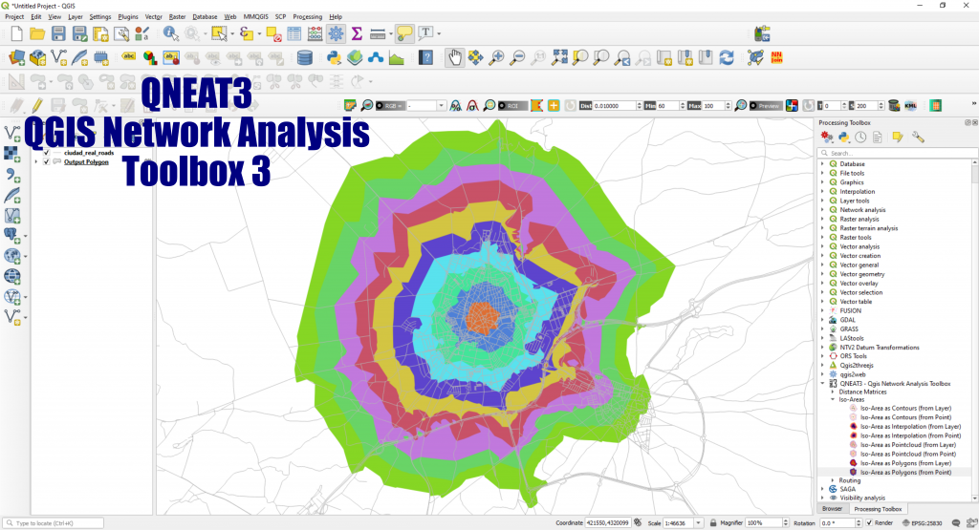Toggle editing with the yellow pencil icon
The image size is (979, 530).
37,105
